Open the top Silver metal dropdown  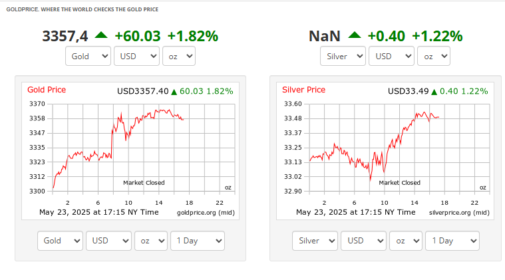pos(343,56)
